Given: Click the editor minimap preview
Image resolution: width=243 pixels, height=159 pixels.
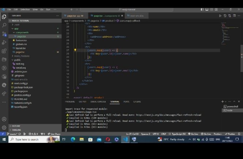Looking at the screenshot, I should pyautogui.click(x=230, y=33).
